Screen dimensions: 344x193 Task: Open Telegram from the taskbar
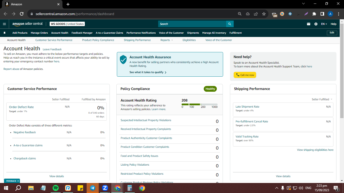(x=93, y=188)
